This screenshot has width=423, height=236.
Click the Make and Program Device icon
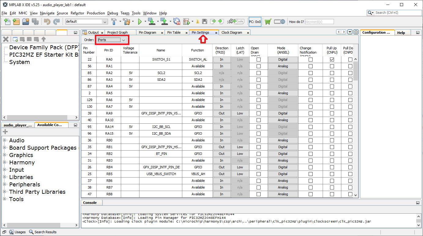pos(151,21)
